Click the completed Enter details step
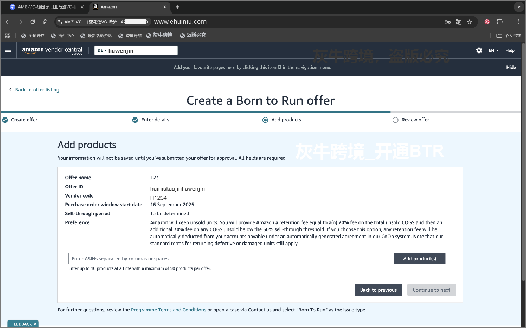The width and height of the screenshot is (526, 328). pos(135,120)
